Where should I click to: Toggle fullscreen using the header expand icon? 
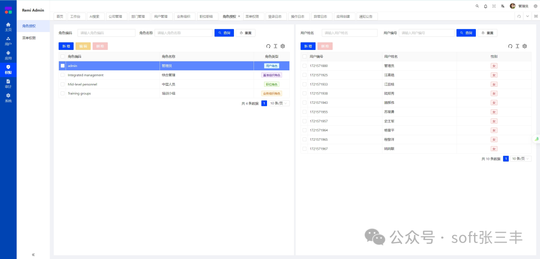(494, 6)
